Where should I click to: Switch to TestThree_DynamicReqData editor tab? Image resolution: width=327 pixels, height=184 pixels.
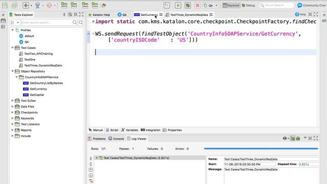coord(189,15)
